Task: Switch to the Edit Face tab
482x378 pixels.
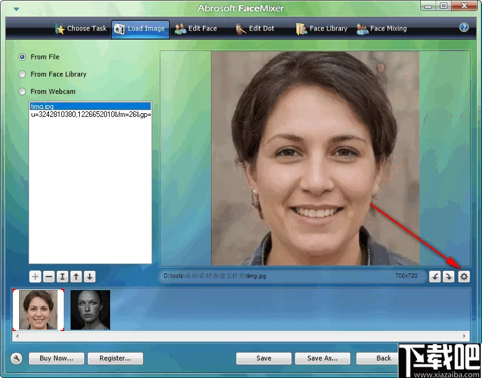Action: pos(196,28)
